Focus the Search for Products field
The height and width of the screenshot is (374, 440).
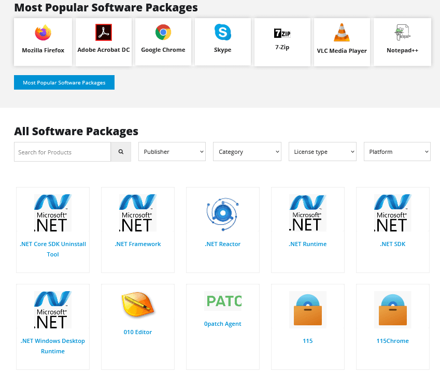[62, 152]
